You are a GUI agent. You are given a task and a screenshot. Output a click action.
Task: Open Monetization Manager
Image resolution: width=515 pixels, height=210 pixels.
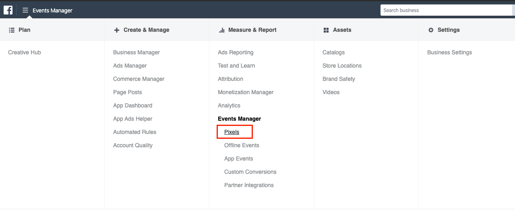click(x=246, y=92)
